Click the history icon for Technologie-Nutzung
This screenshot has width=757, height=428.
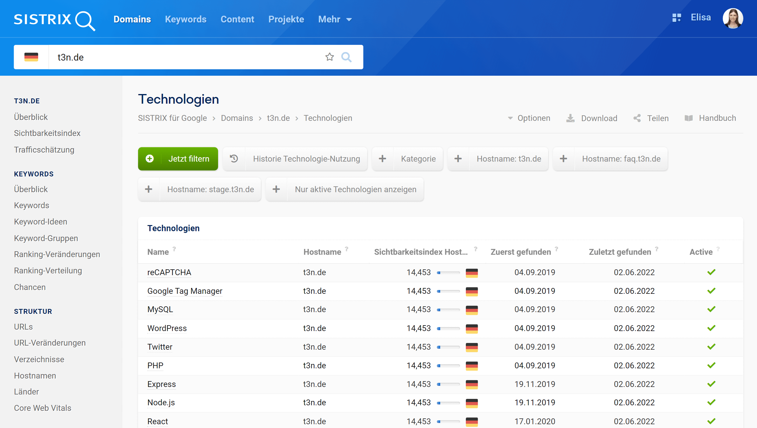(234, 159)
